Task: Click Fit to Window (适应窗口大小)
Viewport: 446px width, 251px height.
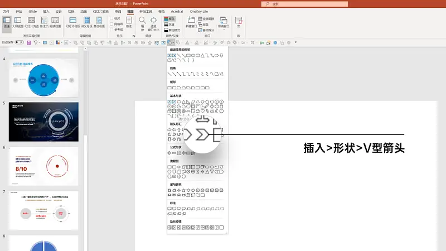Action: click(153, 24)
